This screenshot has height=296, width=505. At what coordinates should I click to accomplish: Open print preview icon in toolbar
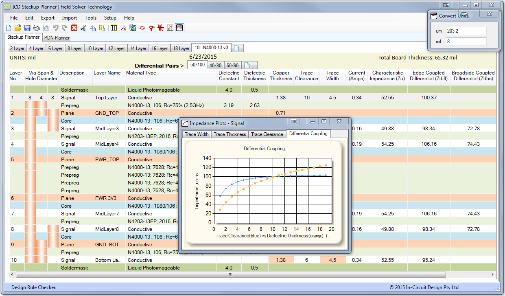46,28
